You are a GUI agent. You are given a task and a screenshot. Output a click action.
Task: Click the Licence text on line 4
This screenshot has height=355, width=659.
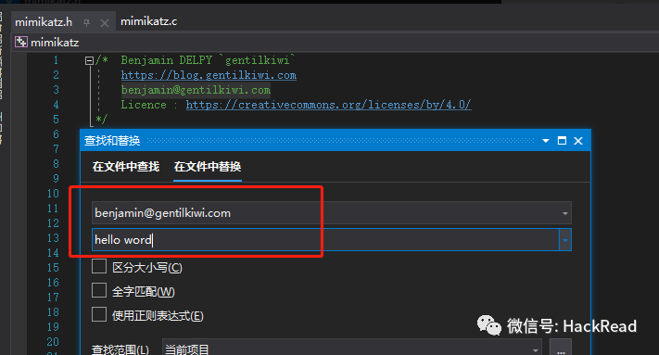click(x=144, y=105)
